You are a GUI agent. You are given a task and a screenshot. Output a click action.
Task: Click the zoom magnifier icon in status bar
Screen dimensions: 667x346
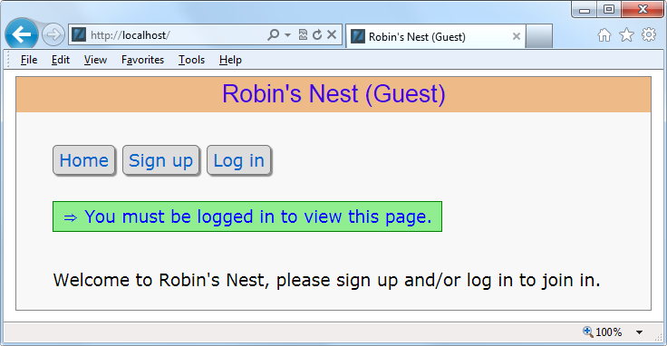[x=588, y=332]
